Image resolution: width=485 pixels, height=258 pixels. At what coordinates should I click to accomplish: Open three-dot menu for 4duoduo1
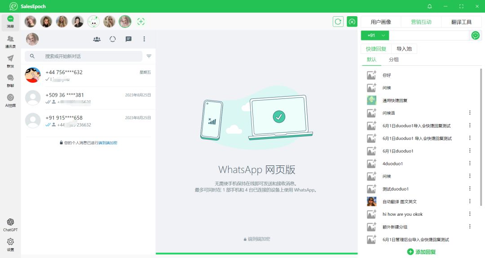470,163
